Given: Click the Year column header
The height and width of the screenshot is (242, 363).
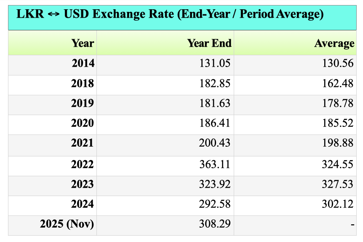Looking at the screenshot, I should tap(83, 43).
